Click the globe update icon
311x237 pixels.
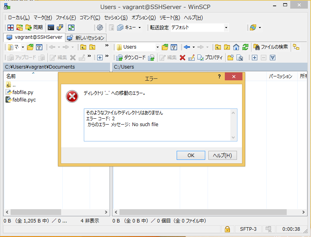(x=253, y=27)
